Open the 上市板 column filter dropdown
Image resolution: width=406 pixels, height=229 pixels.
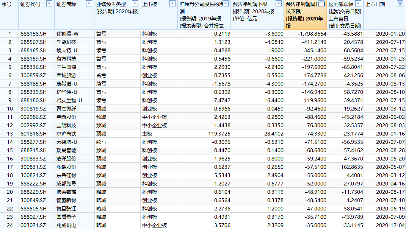pos(172,4)
